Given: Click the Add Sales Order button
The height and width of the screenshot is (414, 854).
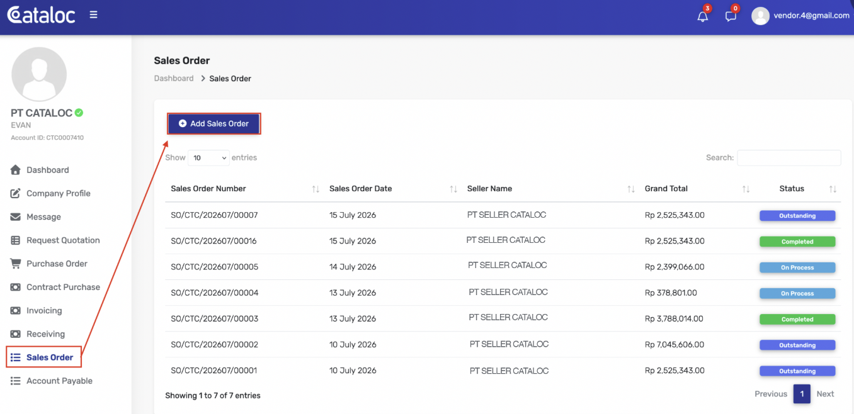Looking at the screenshot, I should tap(214, 124).
